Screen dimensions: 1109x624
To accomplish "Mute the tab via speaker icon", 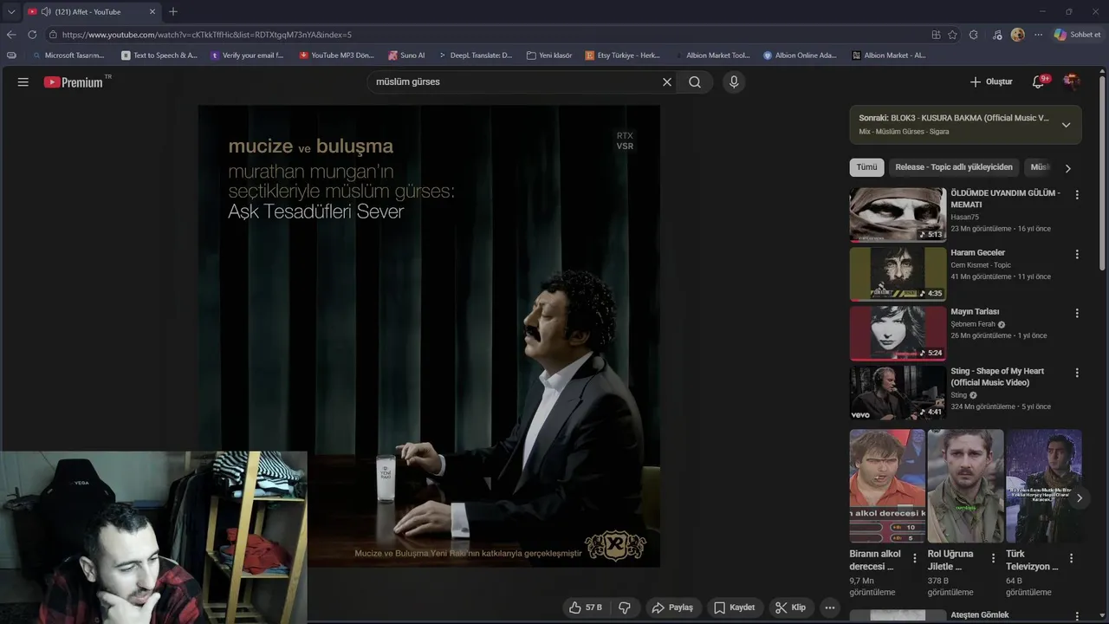I will click(x=45, y=12).
